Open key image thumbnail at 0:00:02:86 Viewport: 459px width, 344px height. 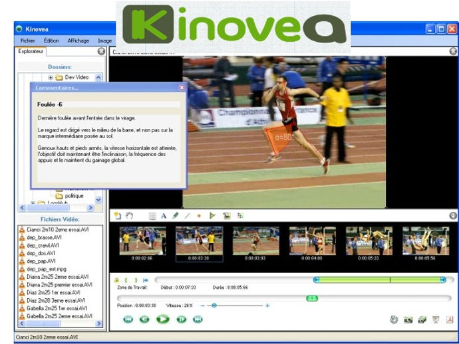[x=142, y=241]
